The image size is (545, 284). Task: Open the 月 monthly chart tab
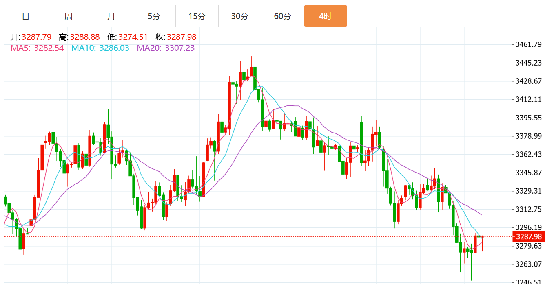111,16
